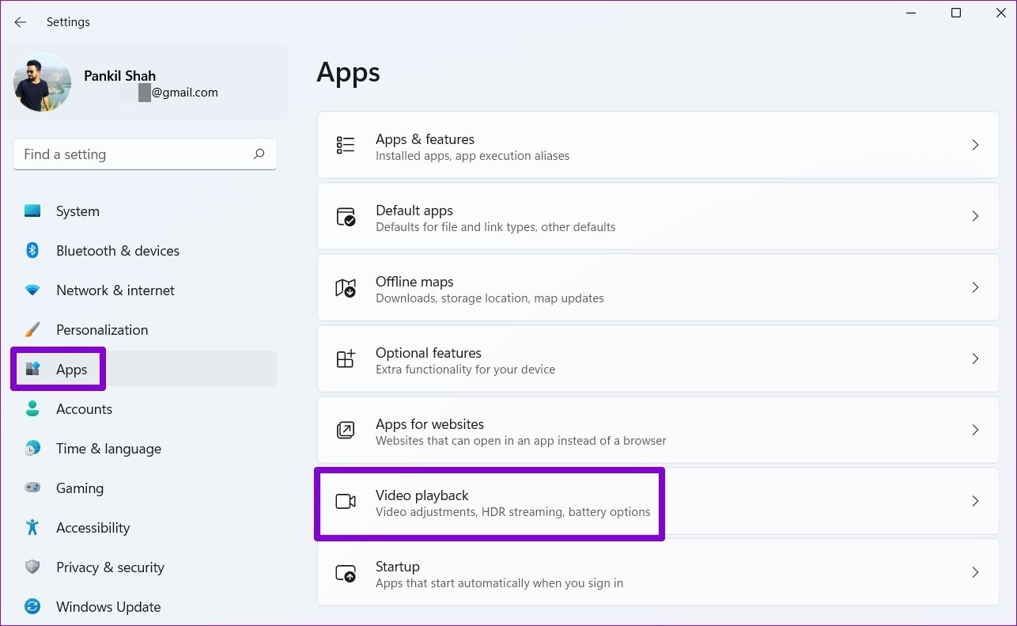Image resolution: width=1017 pixels, height=626 pixels.
Task: Open the Startup chevron arrow
Action: click(x=975, y=572)
